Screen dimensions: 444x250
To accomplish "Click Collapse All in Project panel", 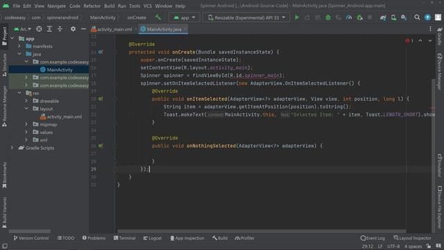I will pyautogui.click(x=60, y=29).
